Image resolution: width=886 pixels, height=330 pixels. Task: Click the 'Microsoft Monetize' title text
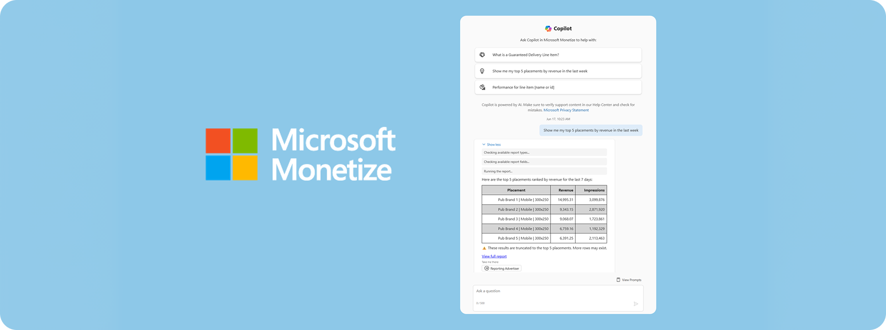(333, 155)
